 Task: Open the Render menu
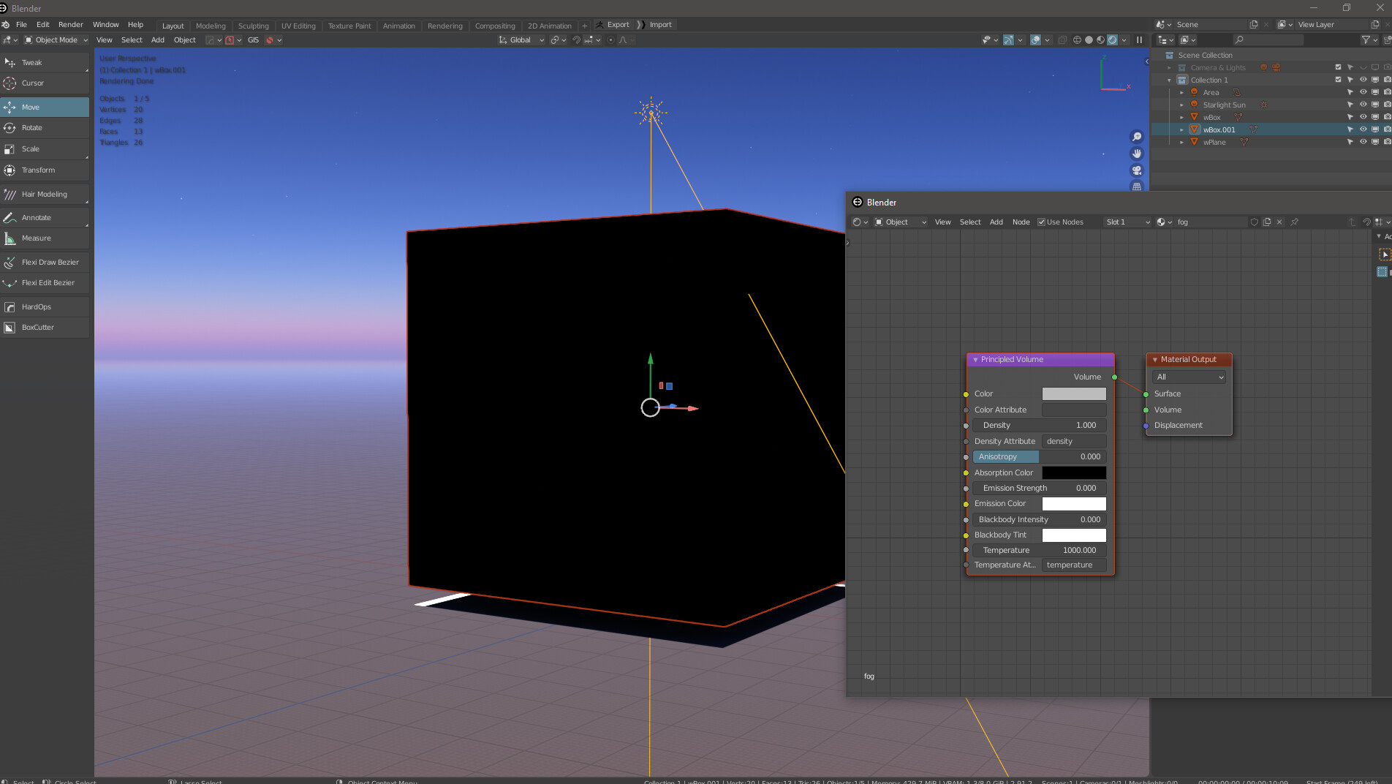point(71,24)
